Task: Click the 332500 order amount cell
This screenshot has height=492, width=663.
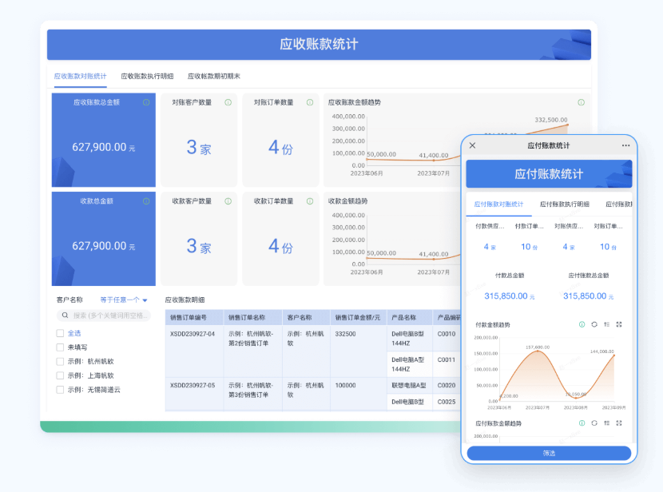Action: point(359,351)
